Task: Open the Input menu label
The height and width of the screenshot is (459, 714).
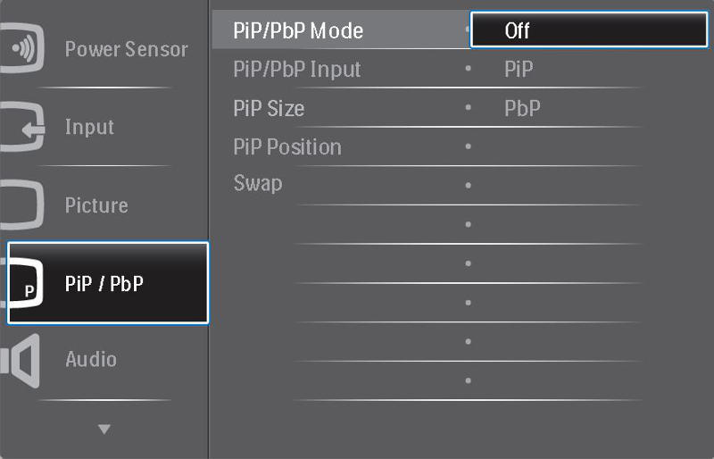Action: click(x=89, y=127)
